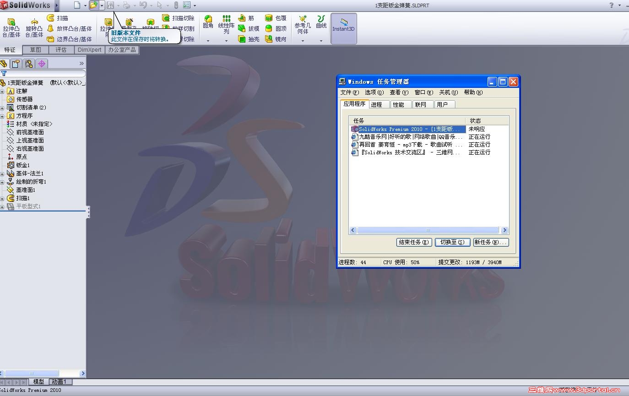Open the 关机(U) menu in Task Manager

pos(448,92)
